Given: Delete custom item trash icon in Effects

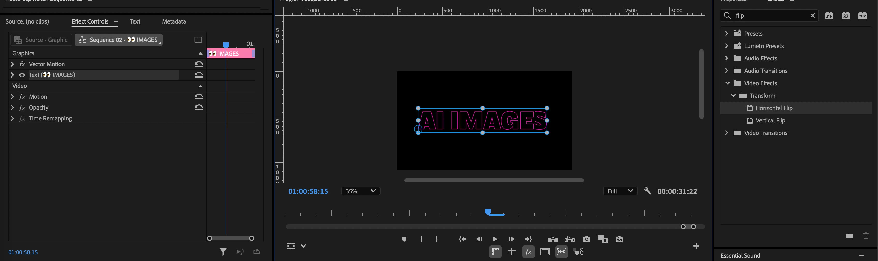Looking at the screenshot, I should pyautogui.click(x=866, y=235).
